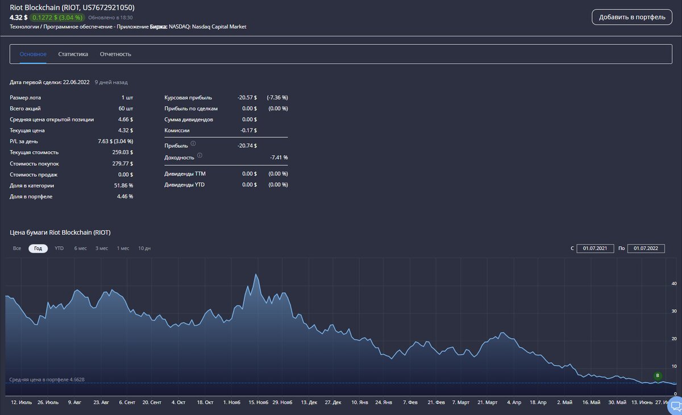682x415 pixels.
Task: Click the Сумма дивидендов label
Action: coord(189,119)
